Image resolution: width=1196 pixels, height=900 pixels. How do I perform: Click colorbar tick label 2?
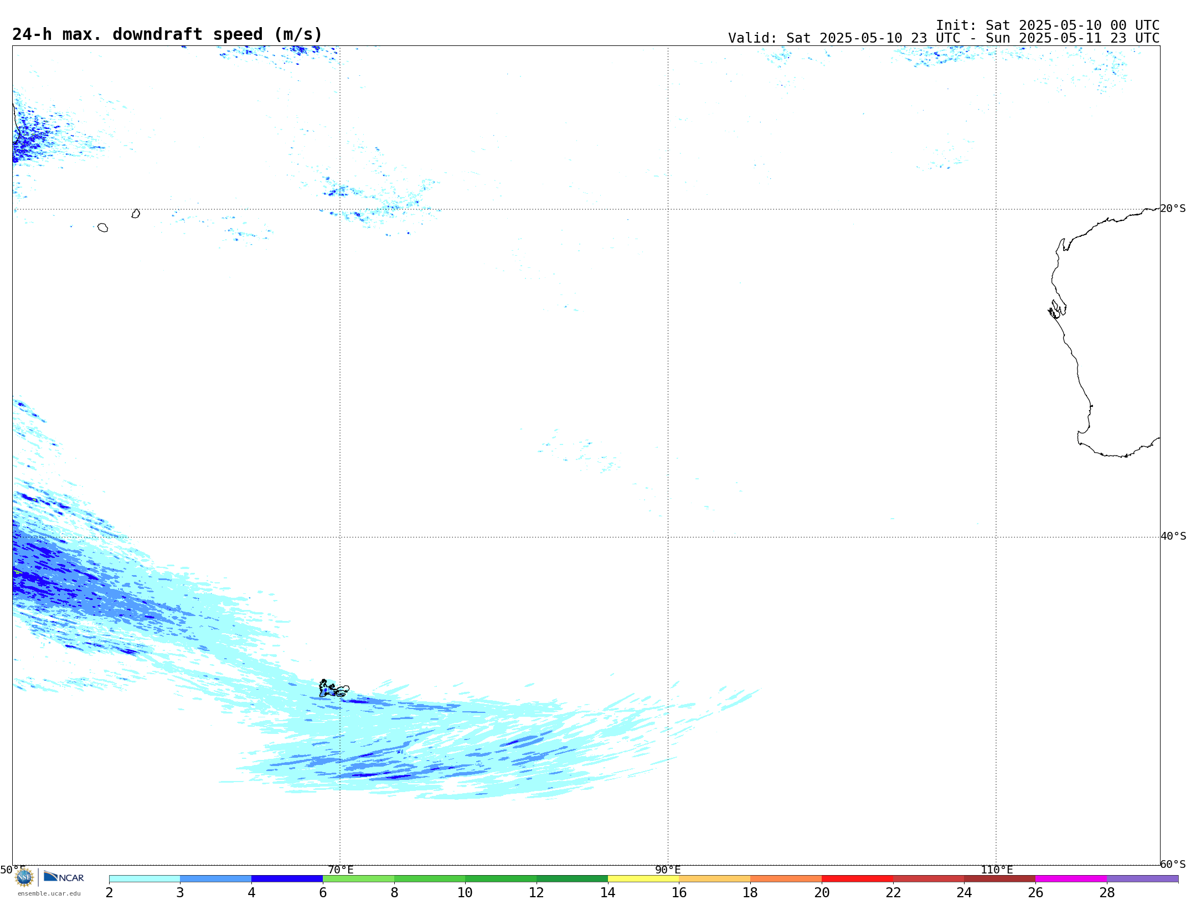point(109,893)
